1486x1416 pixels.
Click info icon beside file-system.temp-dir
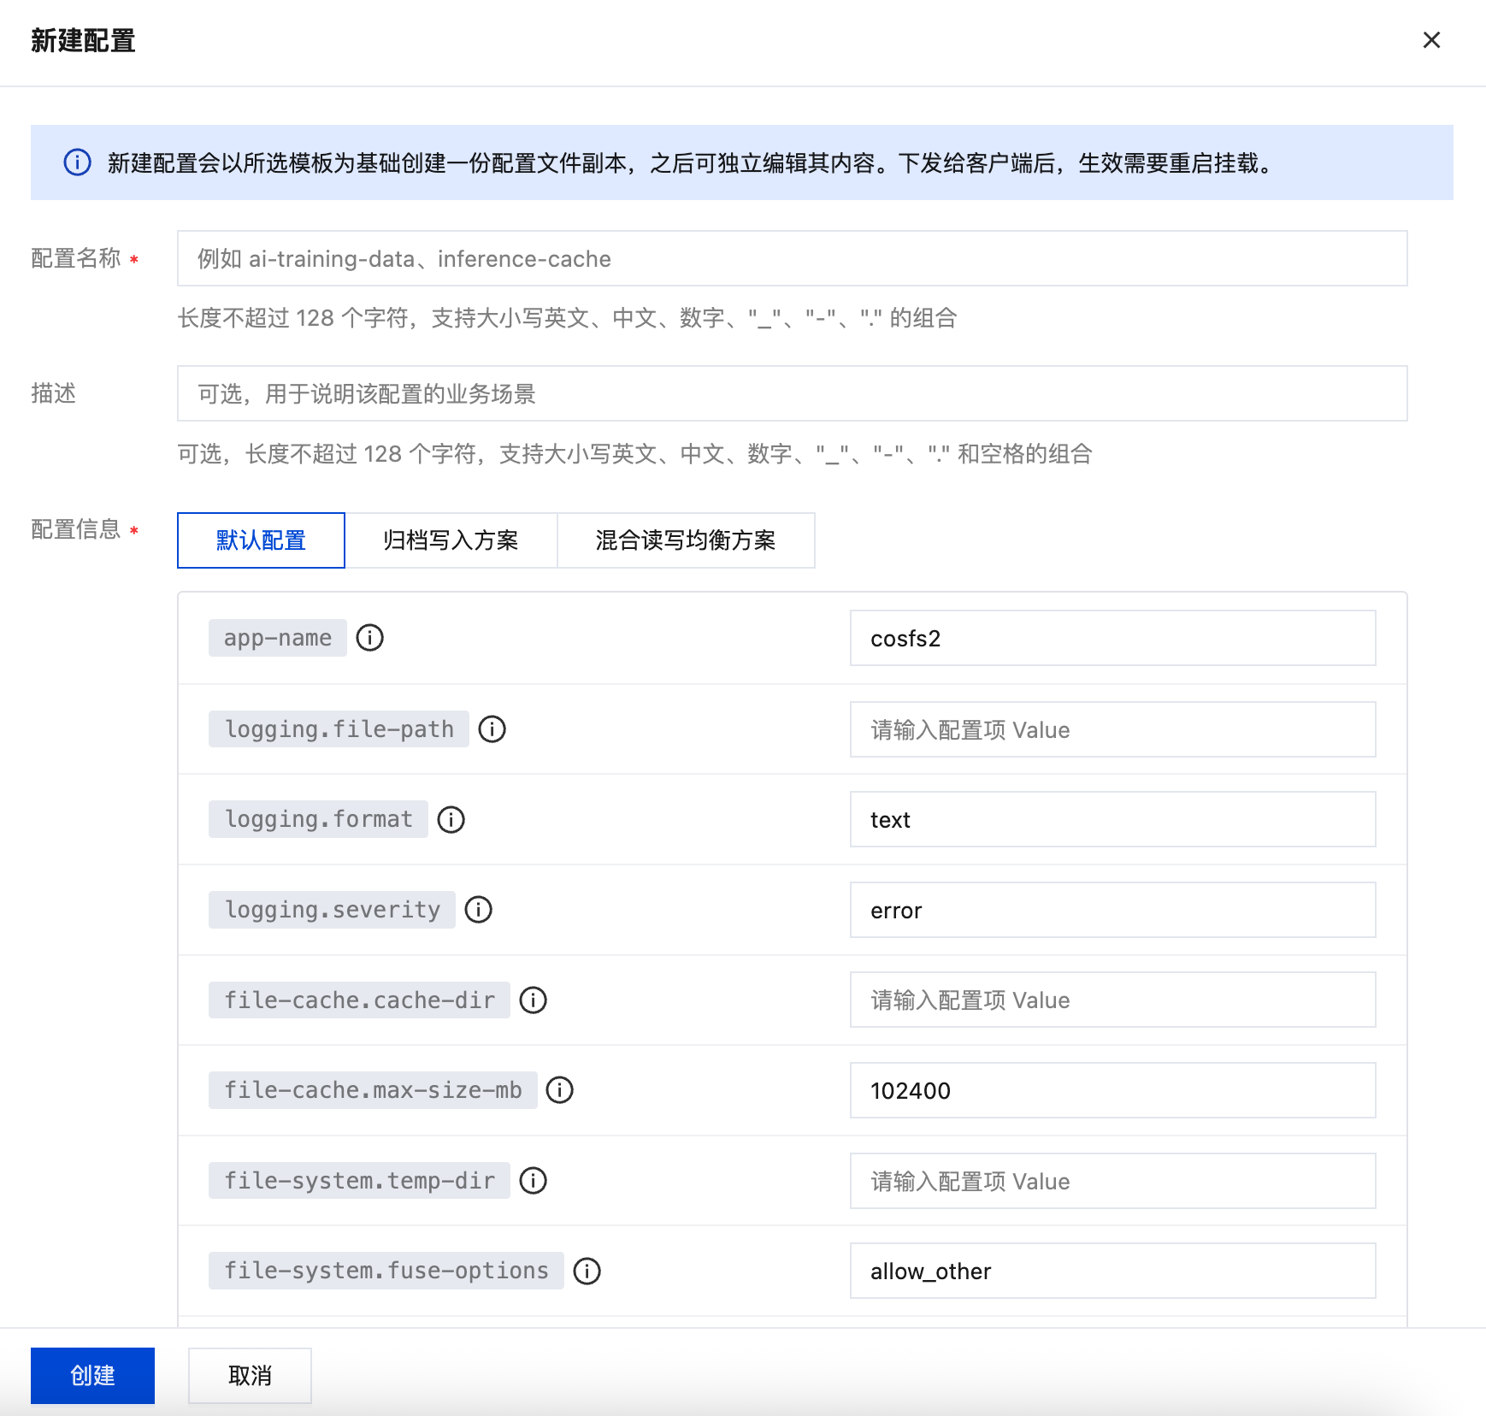pos(533,1181)
